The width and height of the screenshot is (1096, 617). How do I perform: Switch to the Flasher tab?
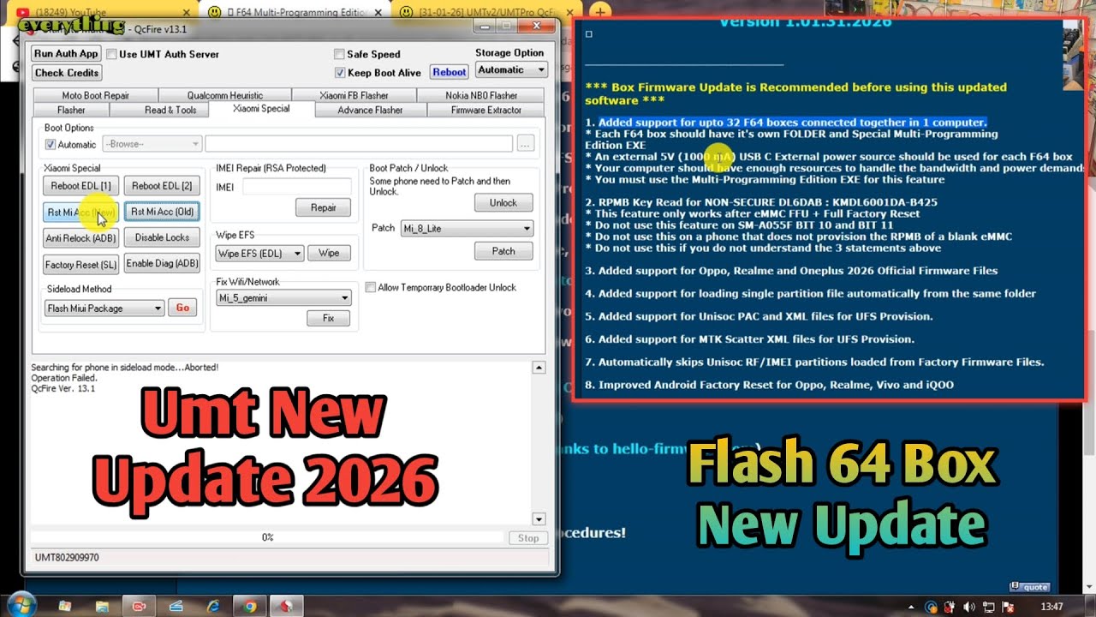71,110
